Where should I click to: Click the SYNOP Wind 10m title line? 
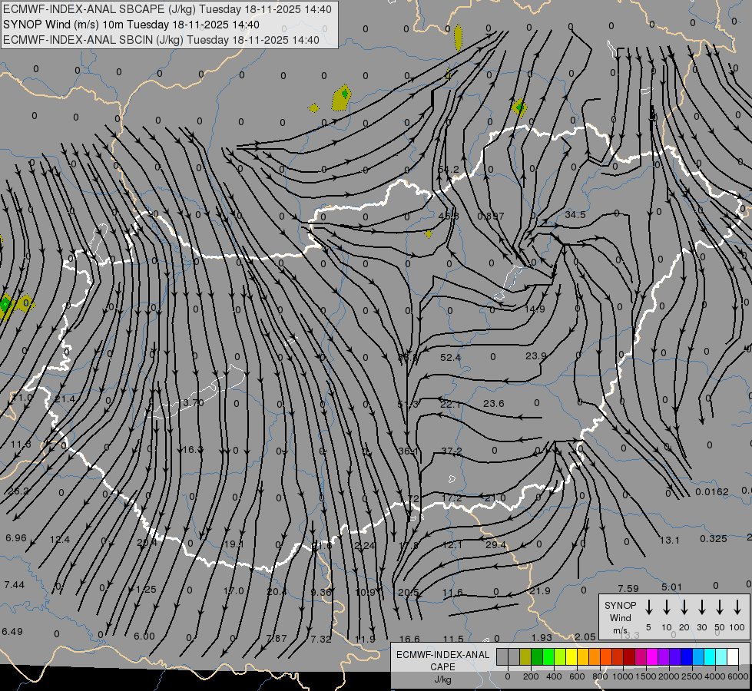(x=131, y=25)
